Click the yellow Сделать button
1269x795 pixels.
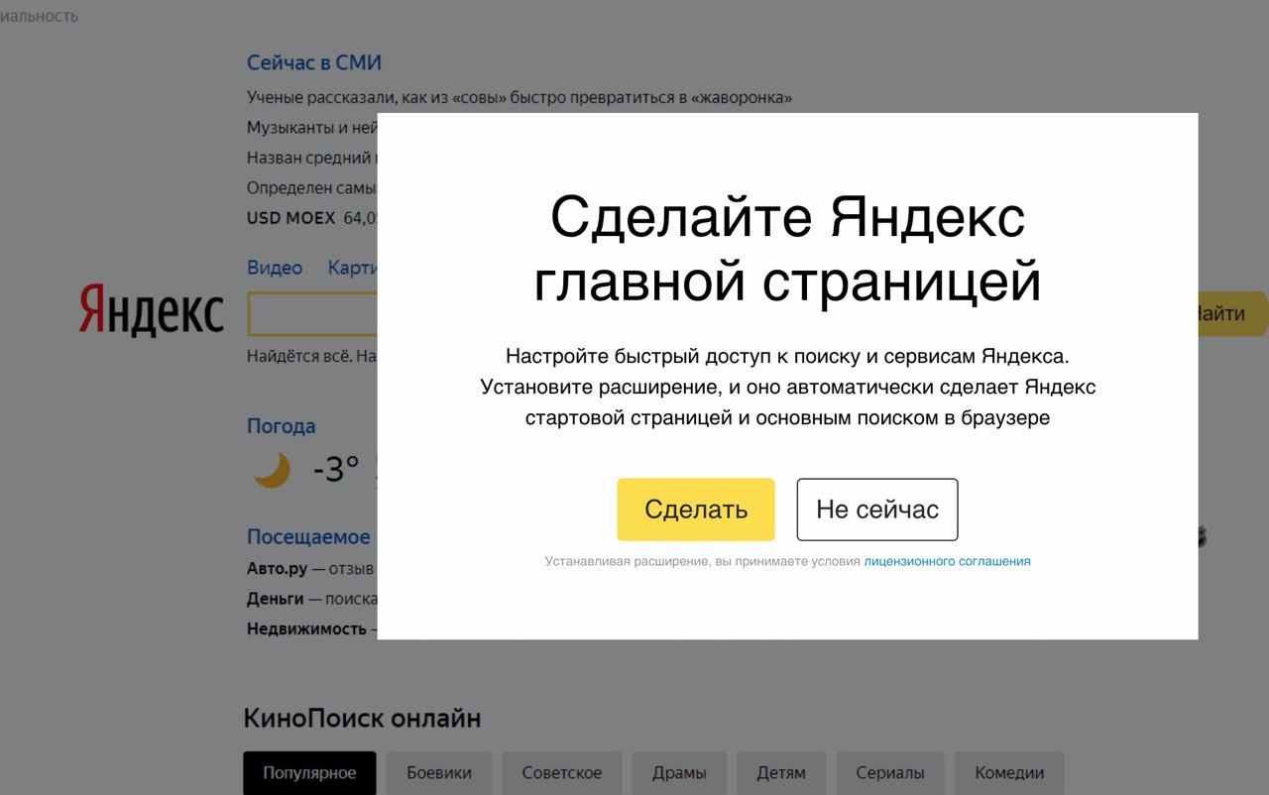695,510
